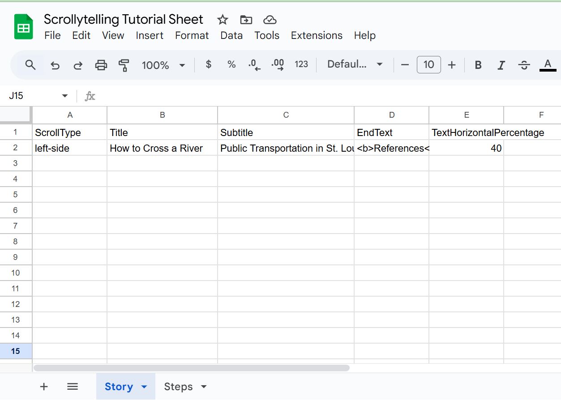
Task: Click the redo arrow icon
Action: (x=78, y=65)
